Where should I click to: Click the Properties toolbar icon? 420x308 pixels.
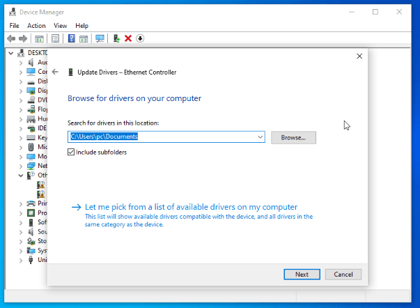tap(55, 38)
